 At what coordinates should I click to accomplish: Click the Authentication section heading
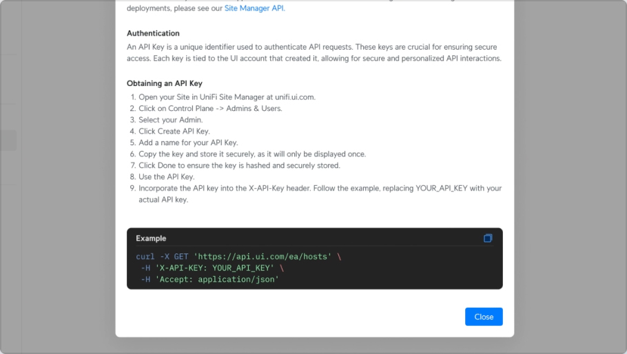(x=153, y=33)
